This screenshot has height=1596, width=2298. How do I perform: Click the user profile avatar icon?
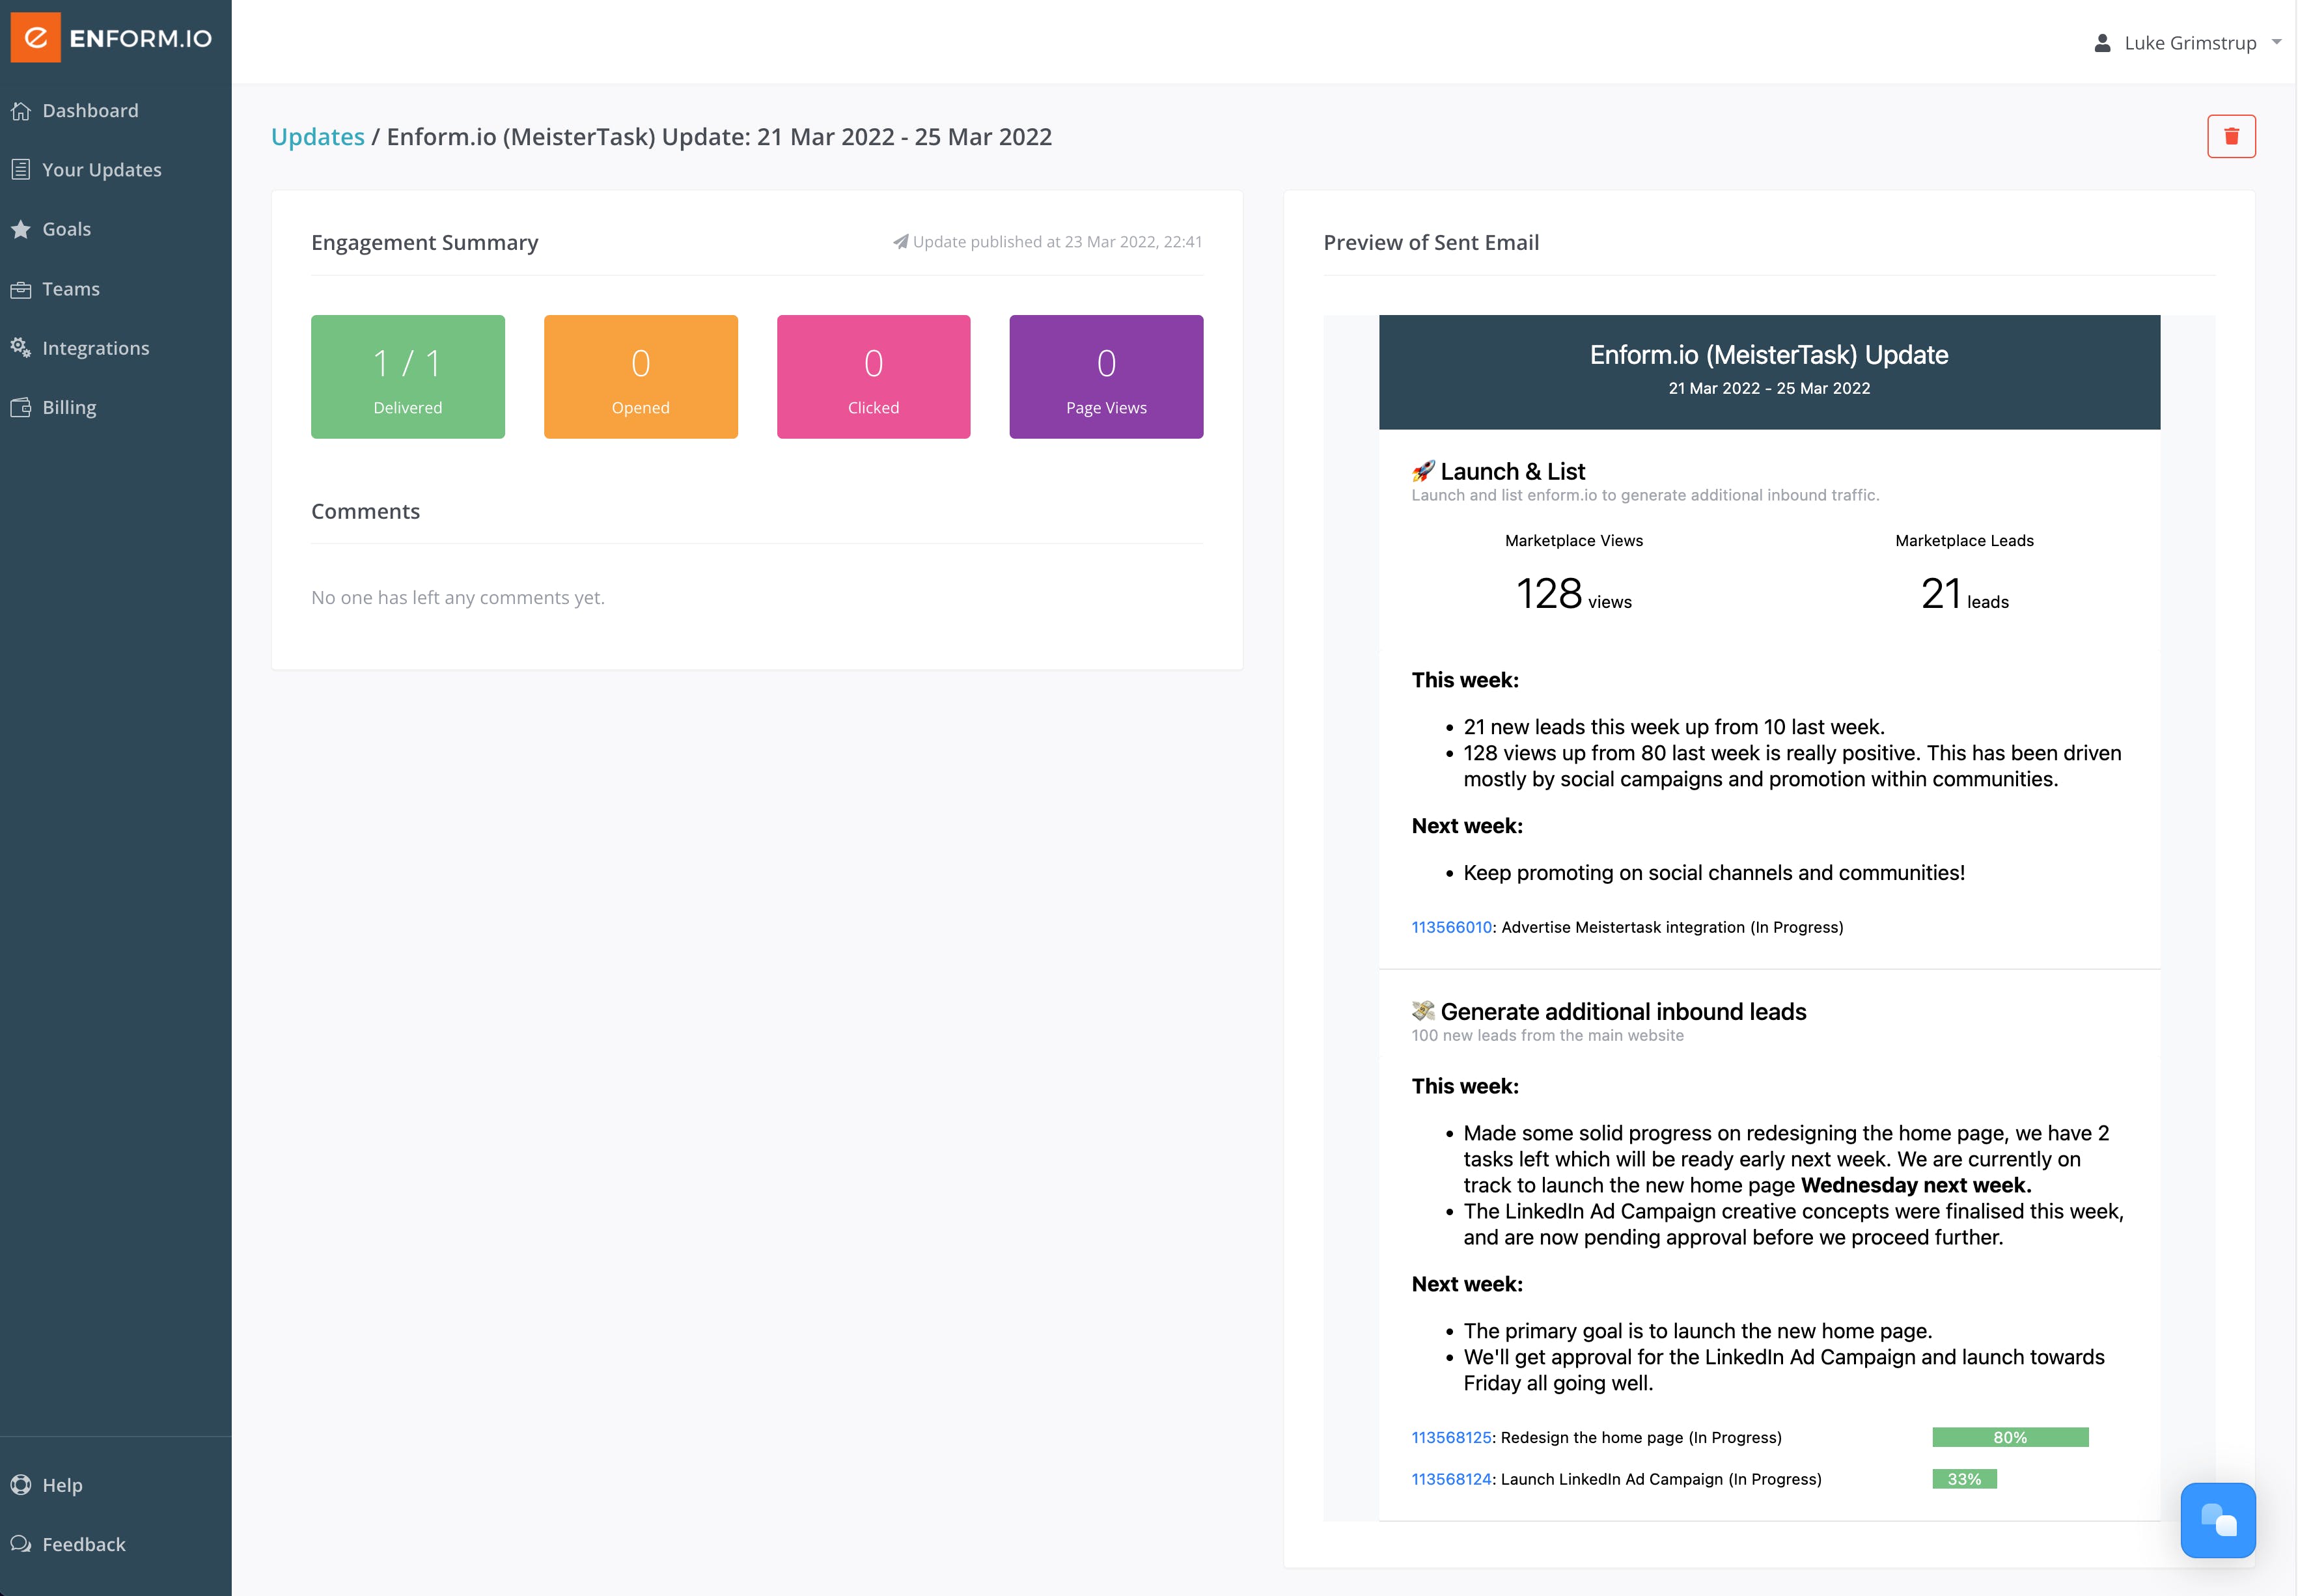[x=2102, y=43]
